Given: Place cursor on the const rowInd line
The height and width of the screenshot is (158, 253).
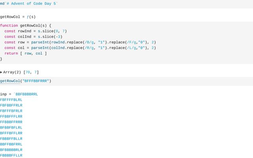Looking at the screenshot, I should click(x=36, y=31).
